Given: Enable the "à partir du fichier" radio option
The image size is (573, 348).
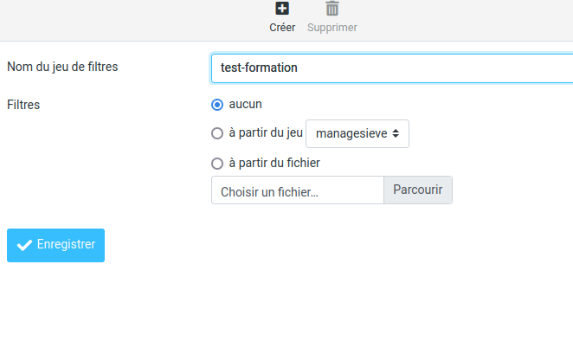Looking at the screenshot, I should coord(217,163).
